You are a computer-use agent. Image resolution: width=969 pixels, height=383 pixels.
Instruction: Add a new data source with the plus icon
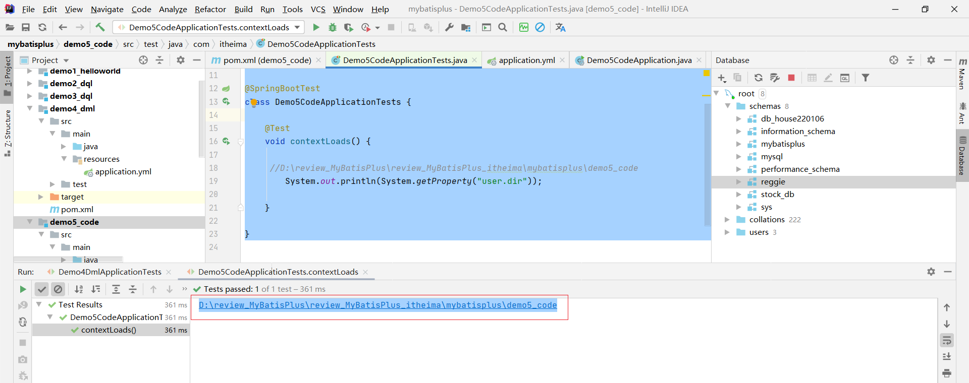coord(722,78)
